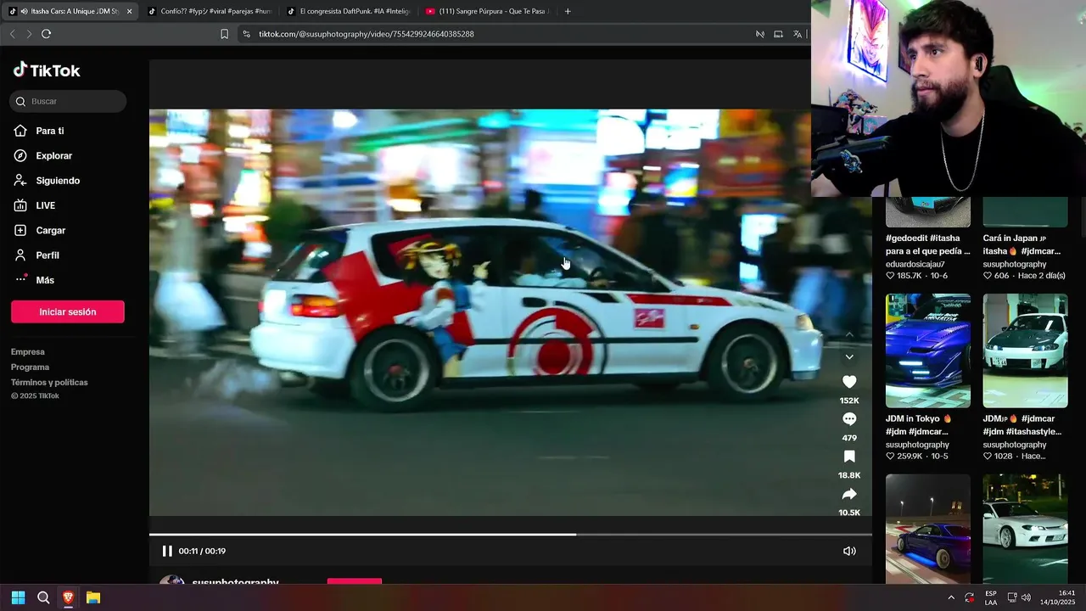Click the Iniciar sesión button
The height and width of the screenshot is (611, 1086).
click(68, 311)
